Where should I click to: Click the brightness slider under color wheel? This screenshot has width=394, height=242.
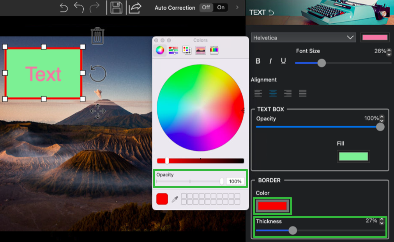201,161
